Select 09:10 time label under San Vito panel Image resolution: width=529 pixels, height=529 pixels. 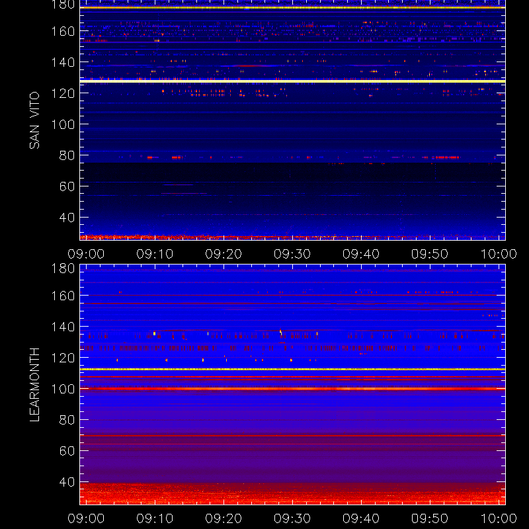(155, 254)
